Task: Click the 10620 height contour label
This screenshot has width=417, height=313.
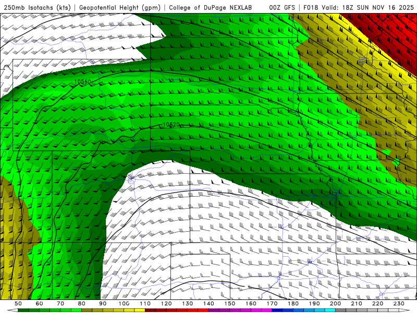Action: click(171, 125)
